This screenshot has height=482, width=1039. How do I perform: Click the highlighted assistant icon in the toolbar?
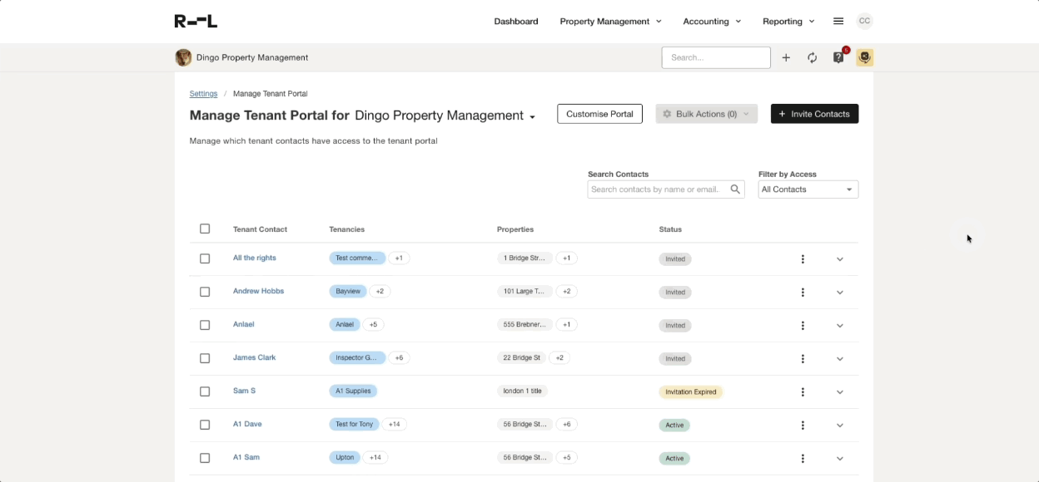pos(864,57)
